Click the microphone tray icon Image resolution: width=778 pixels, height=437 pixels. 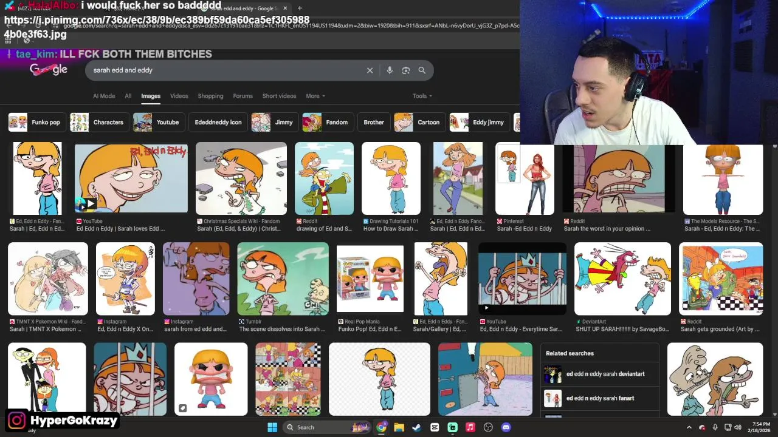pos(715,427)
